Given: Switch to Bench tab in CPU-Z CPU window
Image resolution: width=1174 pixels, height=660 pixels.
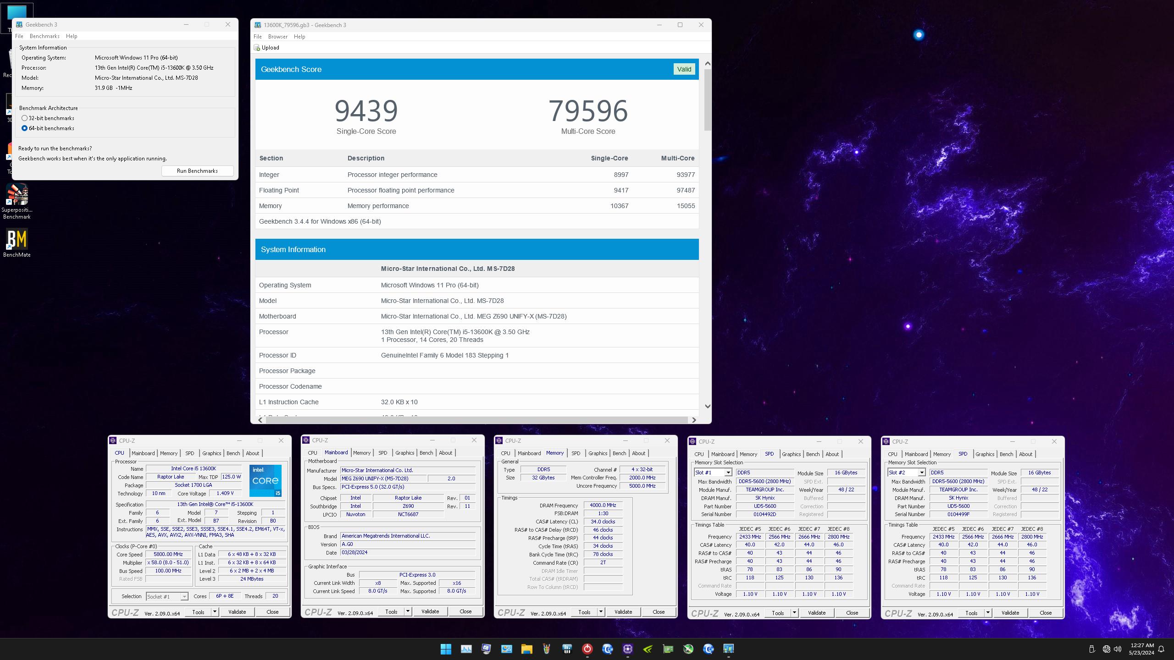Looking at the screenshot, I should [x=233, y=453].
